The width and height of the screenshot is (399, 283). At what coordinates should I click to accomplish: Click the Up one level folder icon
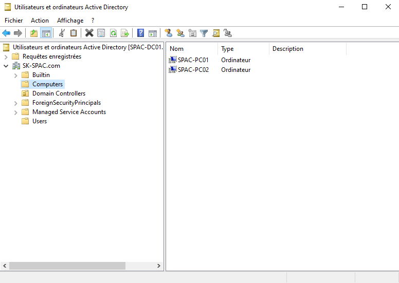34,33
